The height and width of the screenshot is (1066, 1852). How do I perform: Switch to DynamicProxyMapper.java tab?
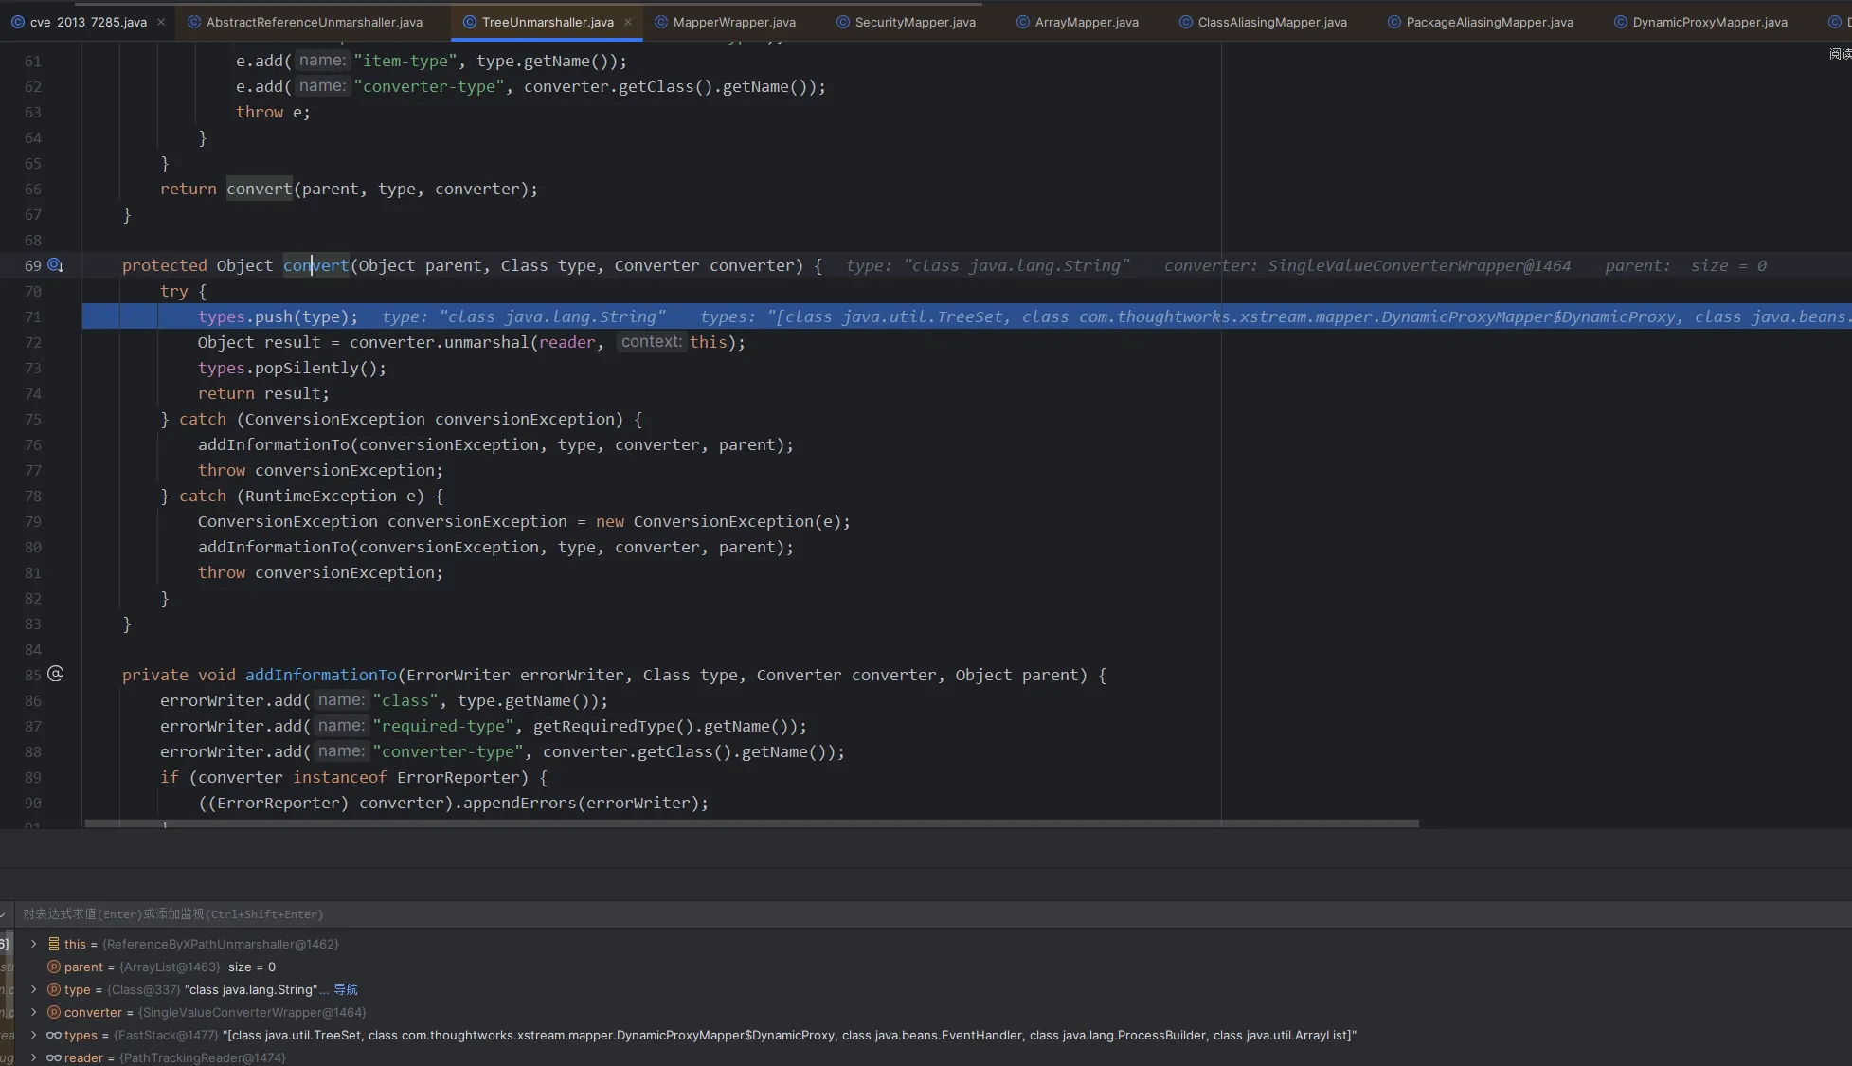point(1709,22)
